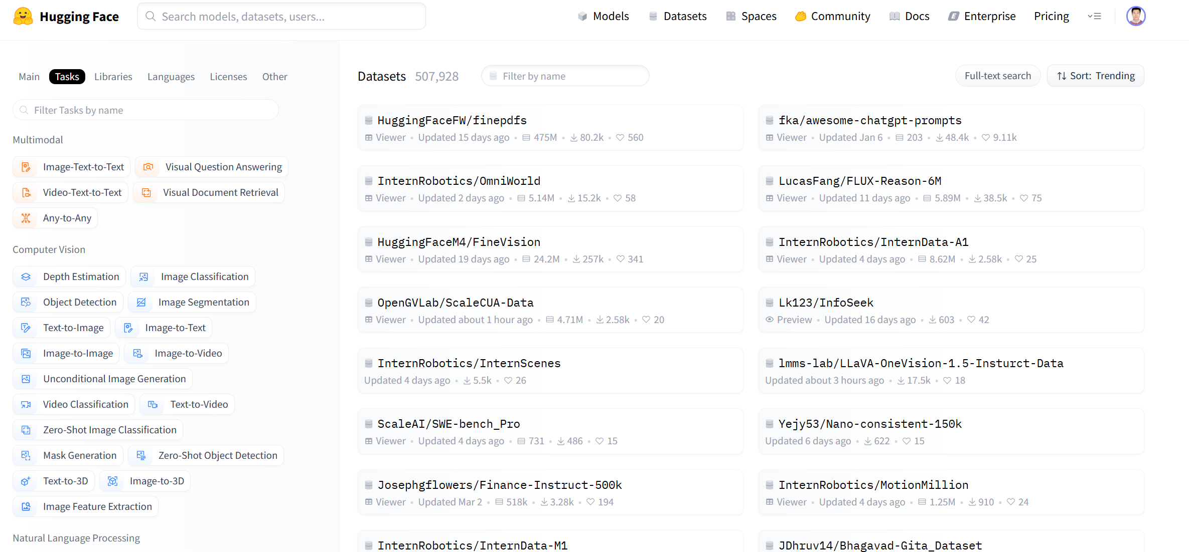Click the Hugging Face emoji logo
The width and height of the screenshot is (1189, 552).
[23, 17]
